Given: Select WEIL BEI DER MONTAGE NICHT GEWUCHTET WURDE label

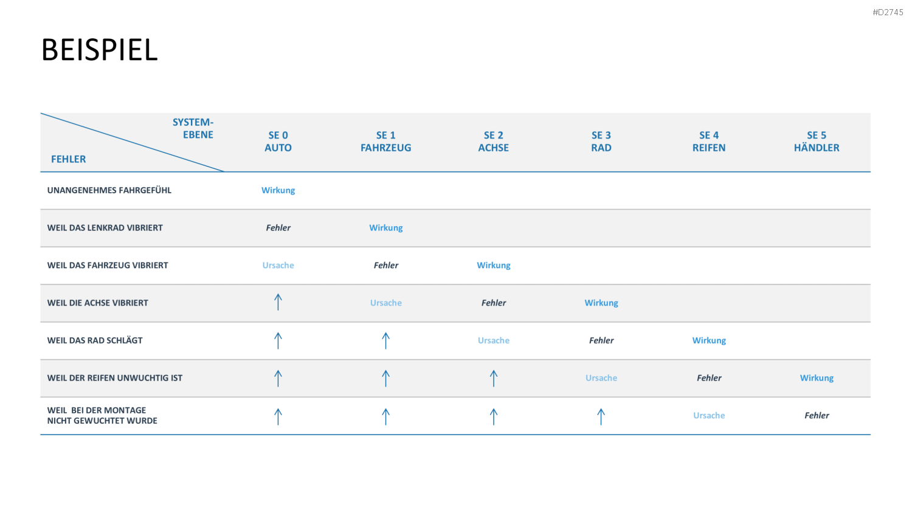Looking at the screenshot, I should pos(102,415).
